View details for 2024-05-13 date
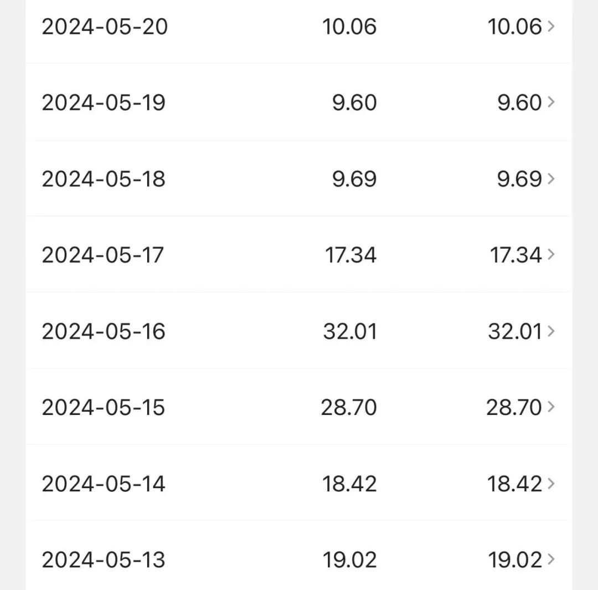Viewport: 598px width, 590px height. (x=104, y=560)
